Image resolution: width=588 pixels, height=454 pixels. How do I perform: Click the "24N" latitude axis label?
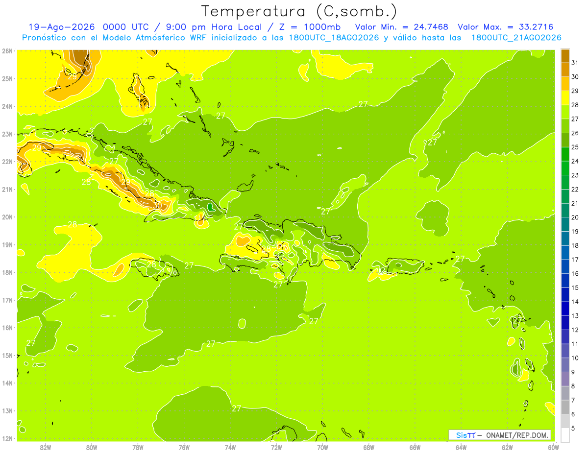tap(7, 106)
